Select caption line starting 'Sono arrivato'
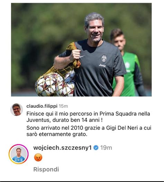Screen dimensions: 164x182 point(89,128)
